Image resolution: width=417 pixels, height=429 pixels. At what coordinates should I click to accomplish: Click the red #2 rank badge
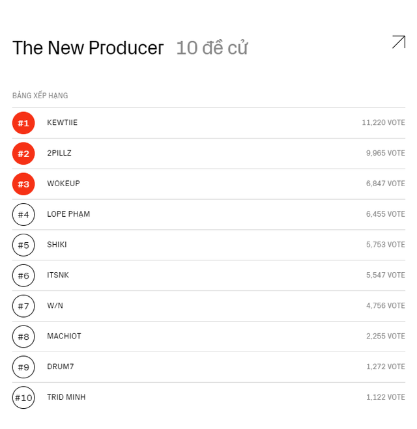click(23, 154)
